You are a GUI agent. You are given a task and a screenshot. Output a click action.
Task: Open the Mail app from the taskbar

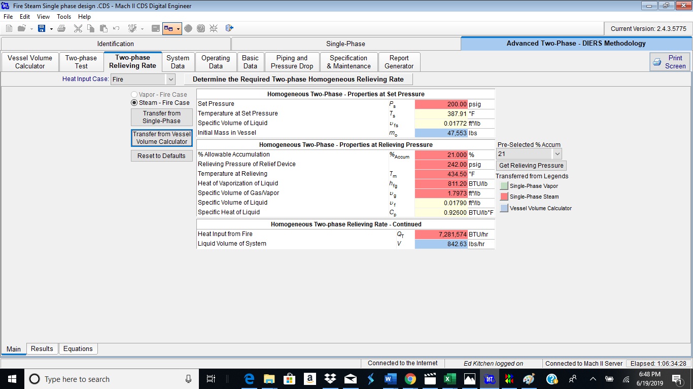(x=350, y=379)
